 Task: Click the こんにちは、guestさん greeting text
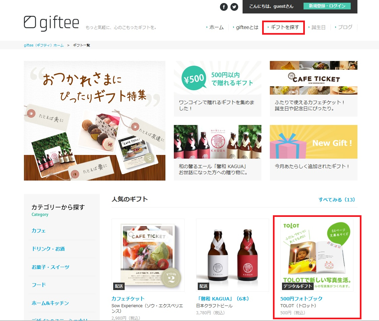point(271,6)
